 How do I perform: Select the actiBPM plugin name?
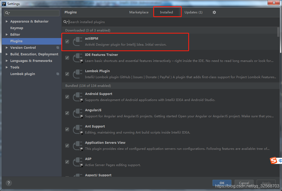[92, 38]
